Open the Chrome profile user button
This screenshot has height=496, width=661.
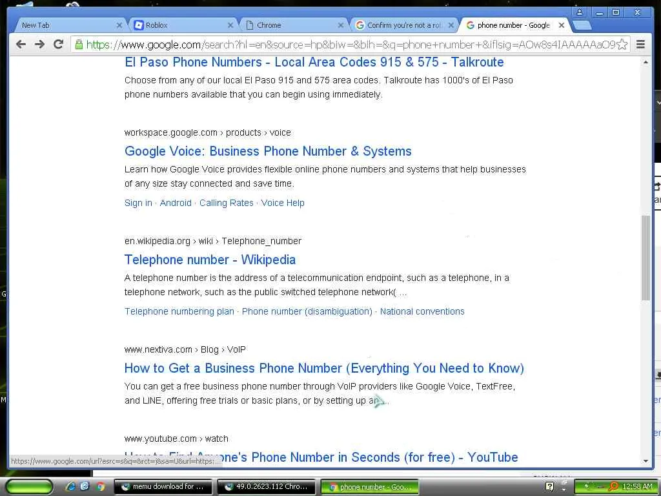[x=580, y=12]
